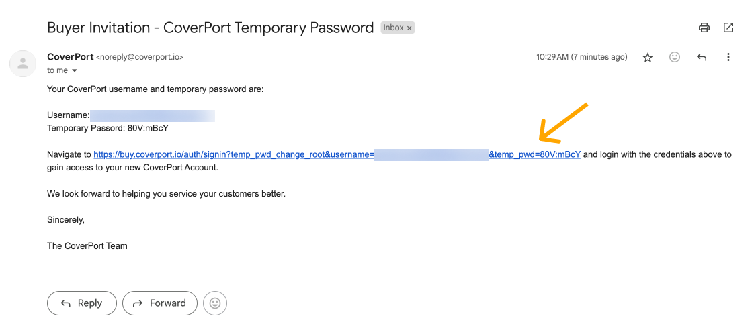
Task: Open emoji reaction button beside Forward
Action: point(215,303)
